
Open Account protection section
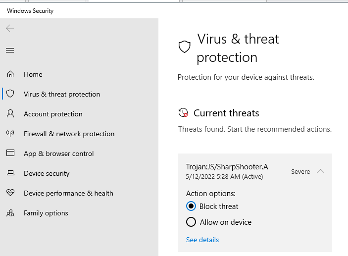point(53,114)
